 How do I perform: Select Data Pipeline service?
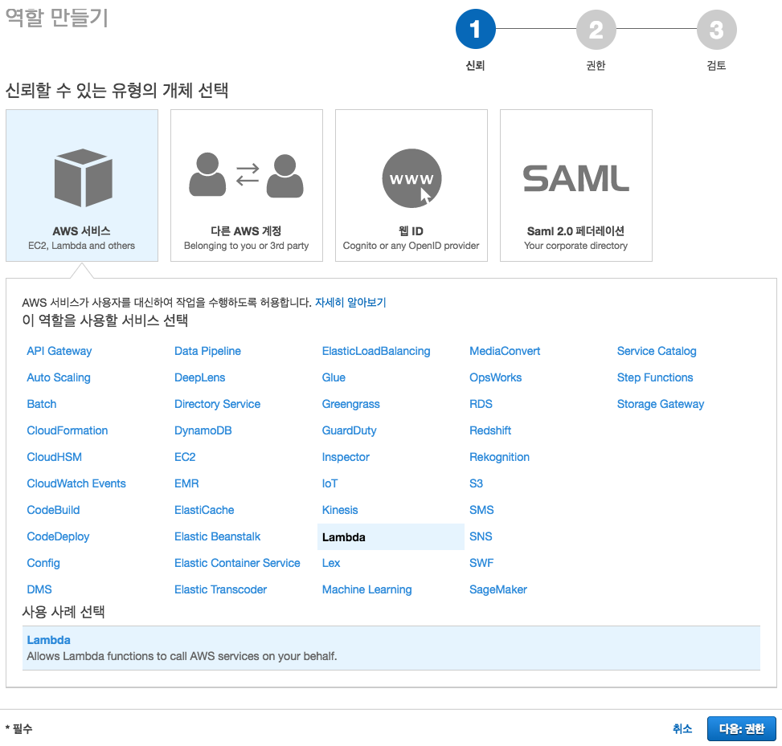207,351
